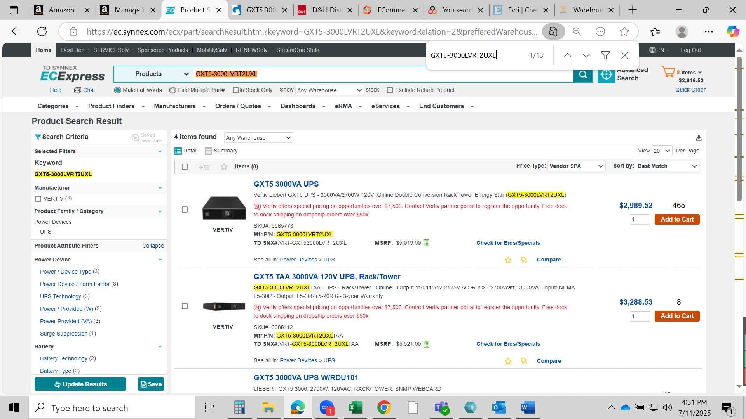
Task: Add GXT5 3000VA UPS to cart
Action: [677, 220]
